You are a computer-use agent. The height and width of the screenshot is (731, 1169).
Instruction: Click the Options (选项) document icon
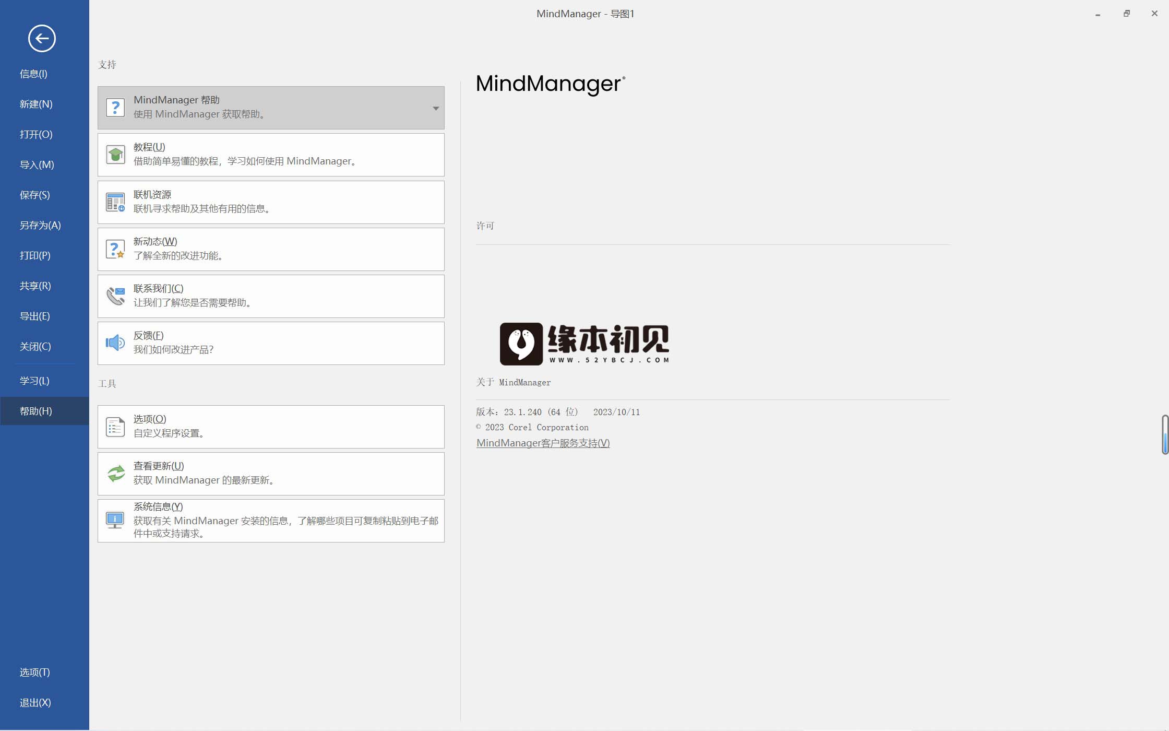(115, 427)
